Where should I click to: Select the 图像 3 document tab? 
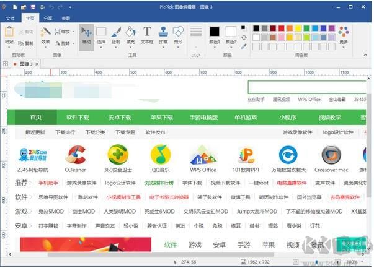tap(26, 64)
